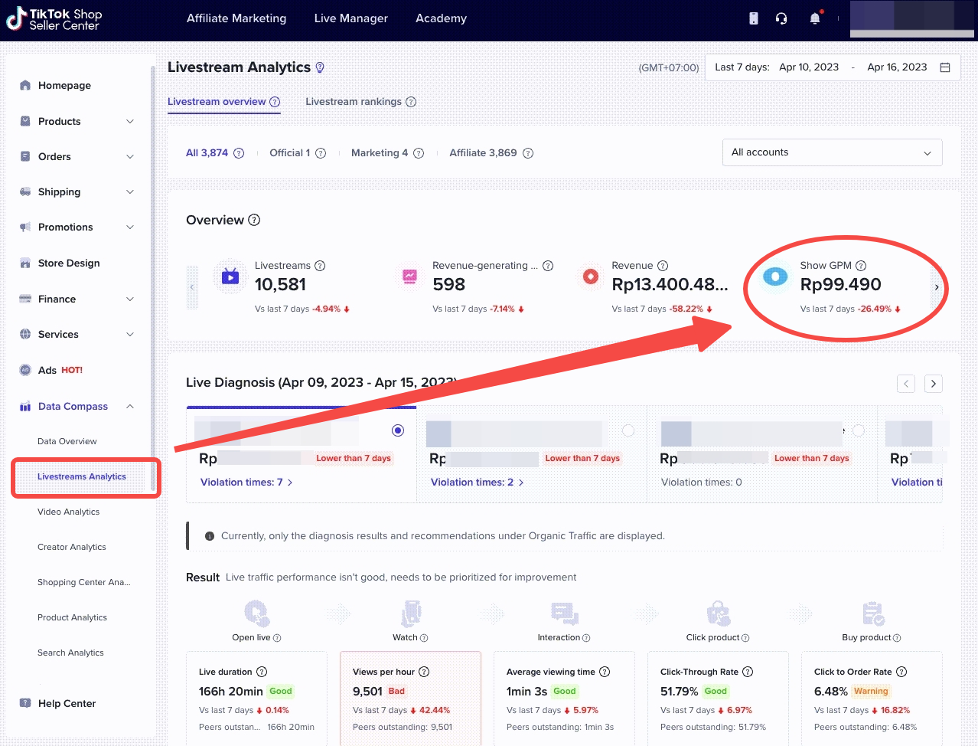Select the first Live Diagnosis radio button
Image resolution: width=978 pixels, height=746 pixels.
point(398,430)
